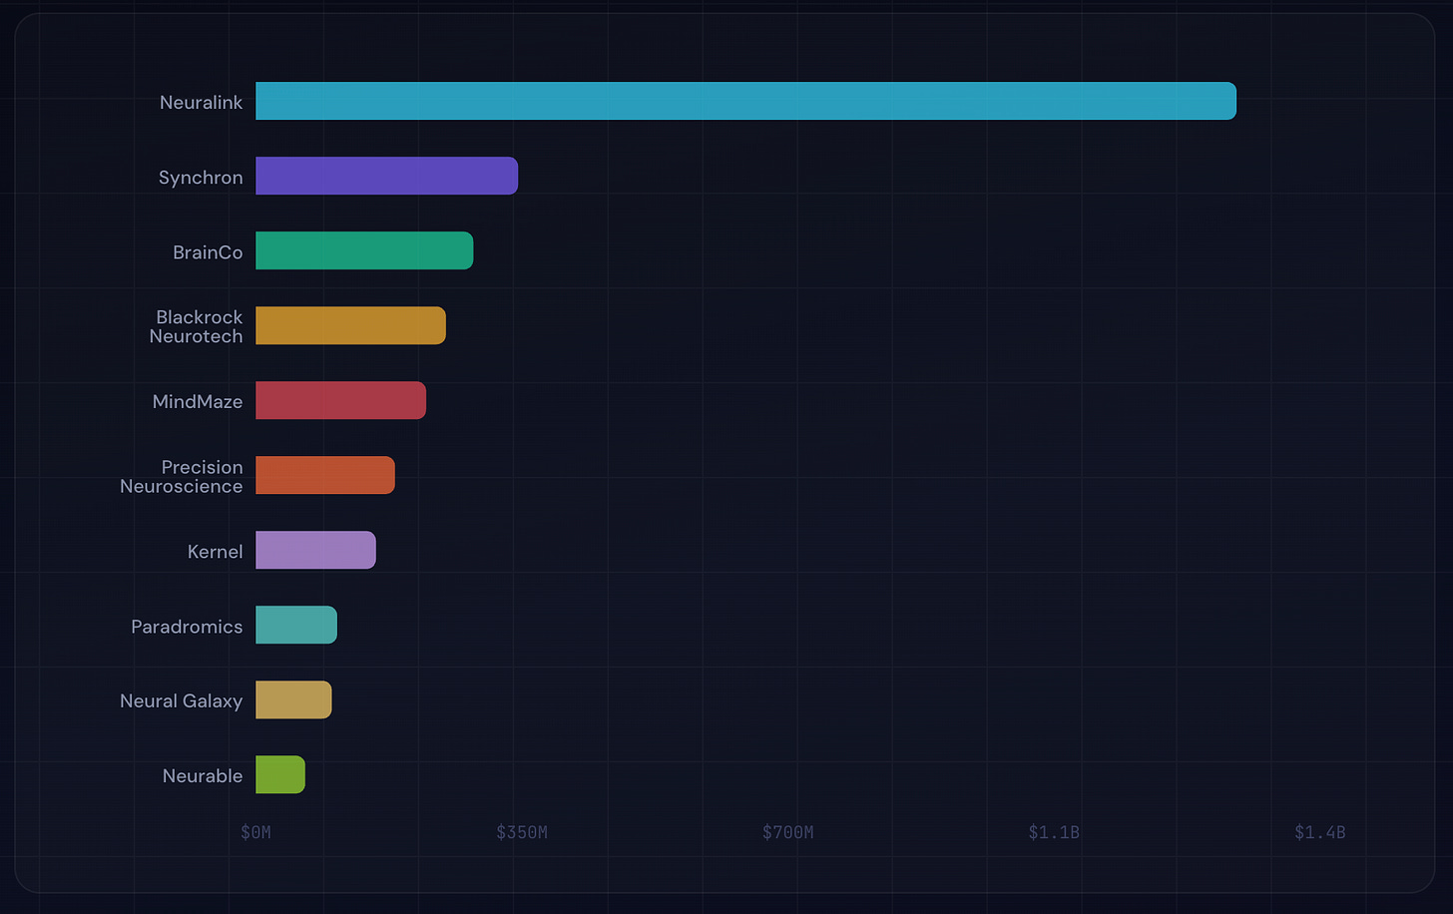Viewport: 1453px width, 914px height.
Task: Click the red MindMaze bar
Action: tap(340, 400)
